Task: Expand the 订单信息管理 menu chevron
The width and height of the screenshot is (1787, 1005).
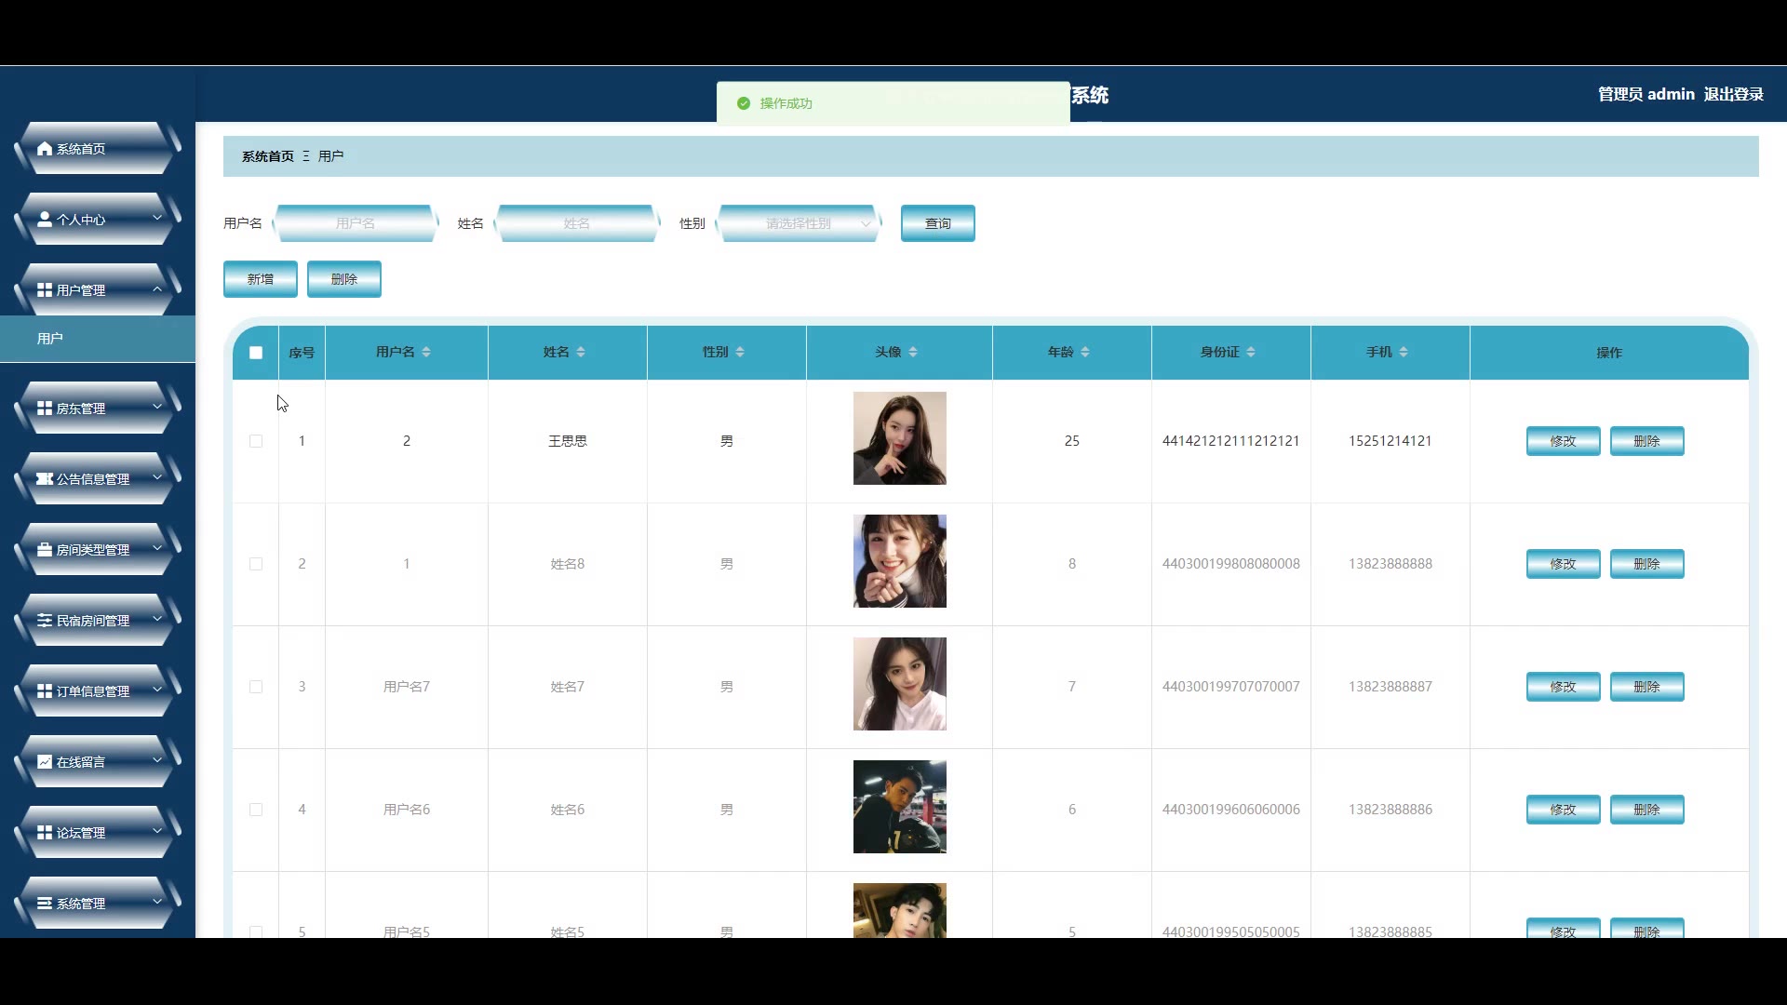Action: (157, 690)
